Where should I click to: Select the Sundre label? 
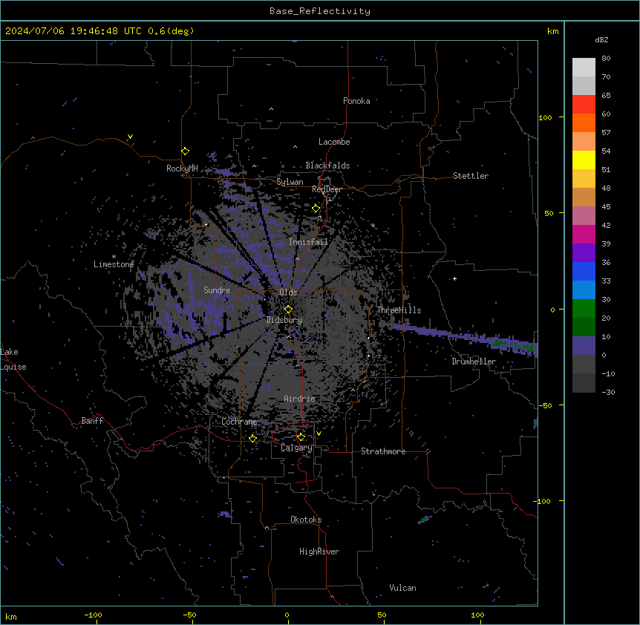[x=217, y=290]
